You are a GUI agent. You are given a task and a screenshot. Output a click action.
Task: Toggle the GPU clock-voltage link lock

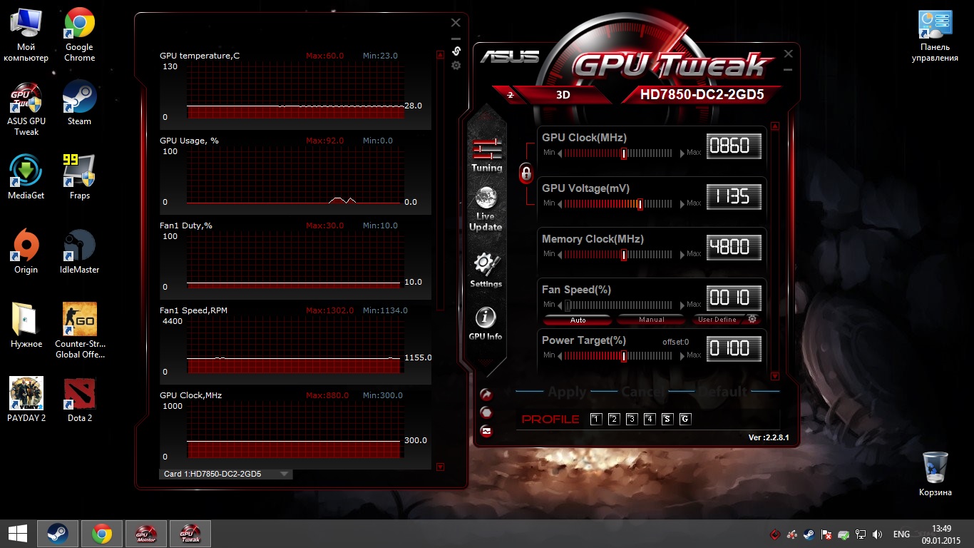[x=526, y=173]
